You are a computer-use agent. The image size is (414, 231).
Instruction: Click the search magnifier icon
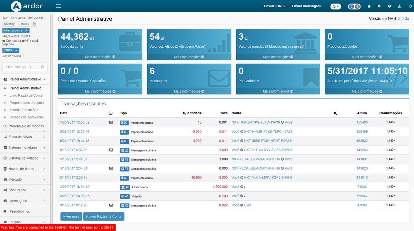click(x=42, y=67)
